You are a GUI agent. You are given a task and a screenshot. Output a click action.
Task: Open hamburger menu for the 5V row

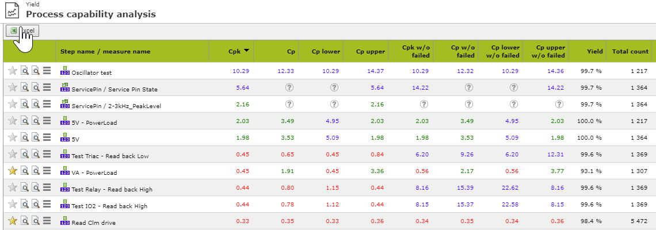47,137
